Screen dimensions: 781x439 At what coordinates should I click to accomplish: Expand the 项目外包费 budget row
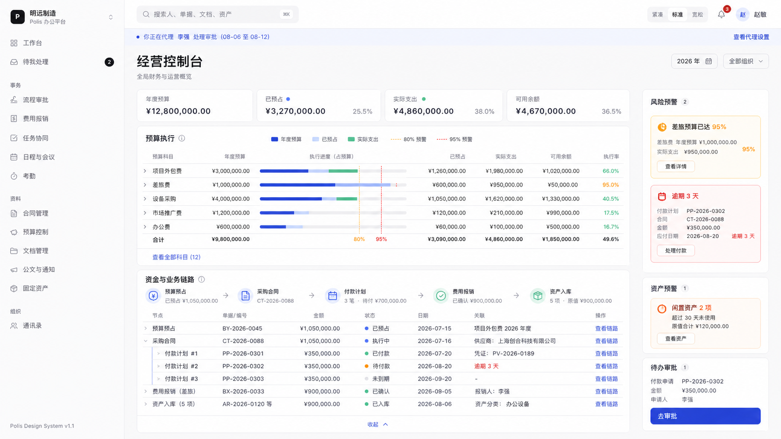145,171
